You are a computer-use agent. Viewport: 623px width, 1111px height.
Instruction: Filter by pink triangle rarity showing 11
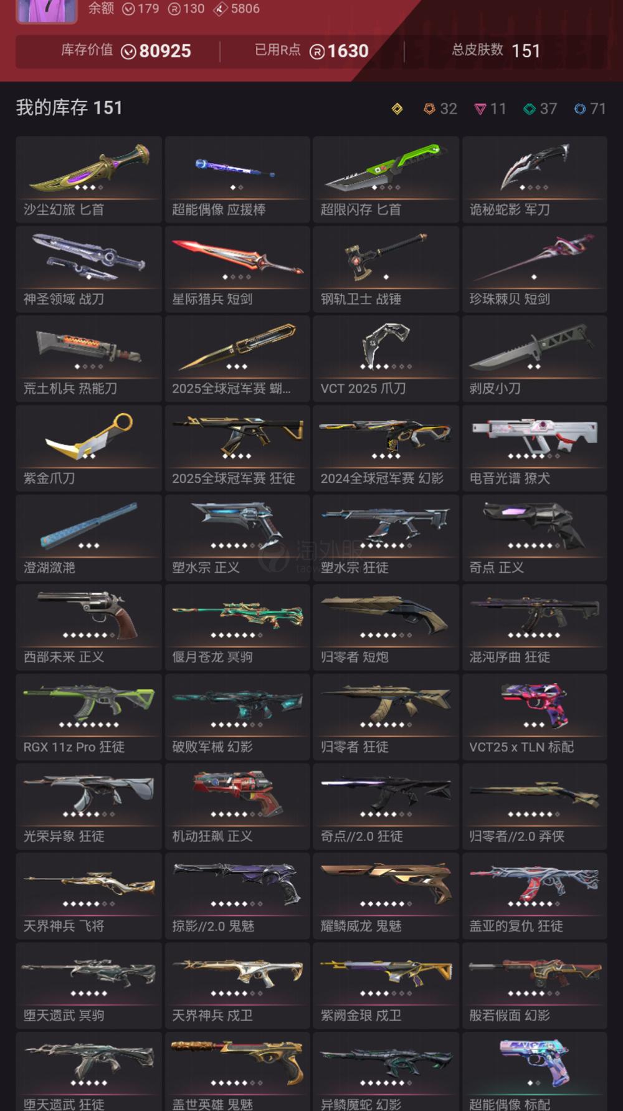tap(490, 109)
